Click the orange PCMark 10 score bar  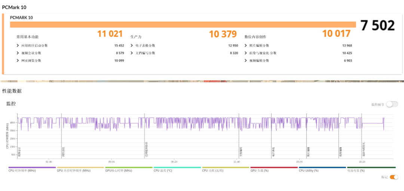pos(183,24)
